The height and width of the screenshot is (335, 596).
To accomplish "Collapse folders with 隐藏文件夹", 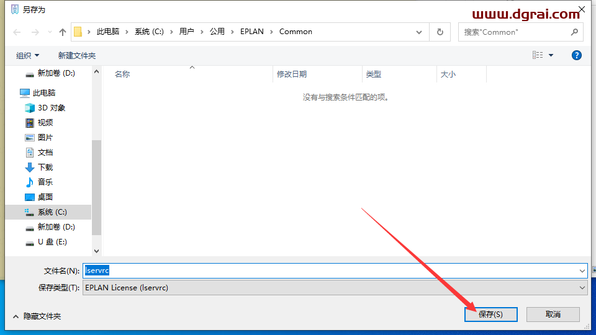I will [37, 316].
